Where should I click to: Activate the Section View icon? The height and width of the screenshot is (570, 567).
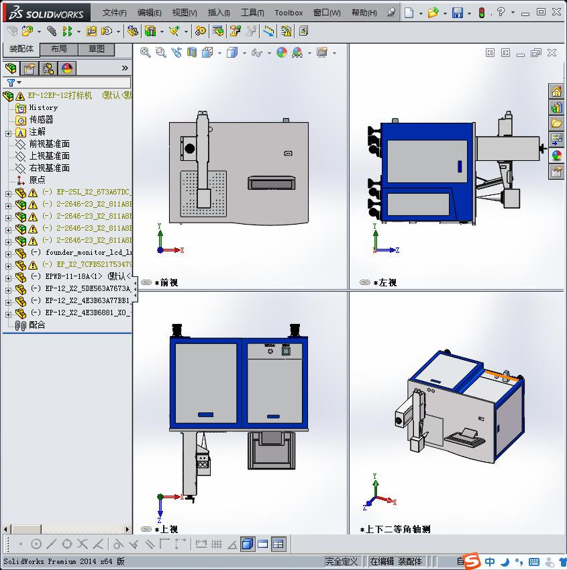coord(192,53)
